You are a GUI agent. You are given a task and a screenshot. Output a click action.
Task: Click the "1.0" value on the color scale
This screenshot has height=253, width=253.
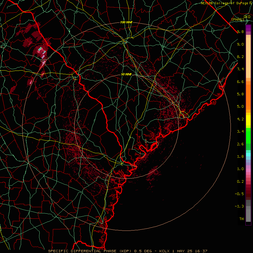(240, 169)
